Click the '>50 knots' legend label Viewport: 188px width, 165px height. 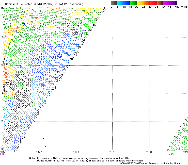point(181,7)
